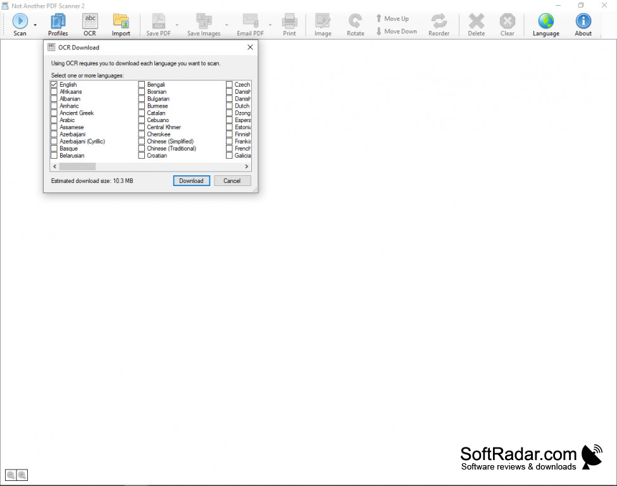Check the French language checkbox

[x=229, y=148]
